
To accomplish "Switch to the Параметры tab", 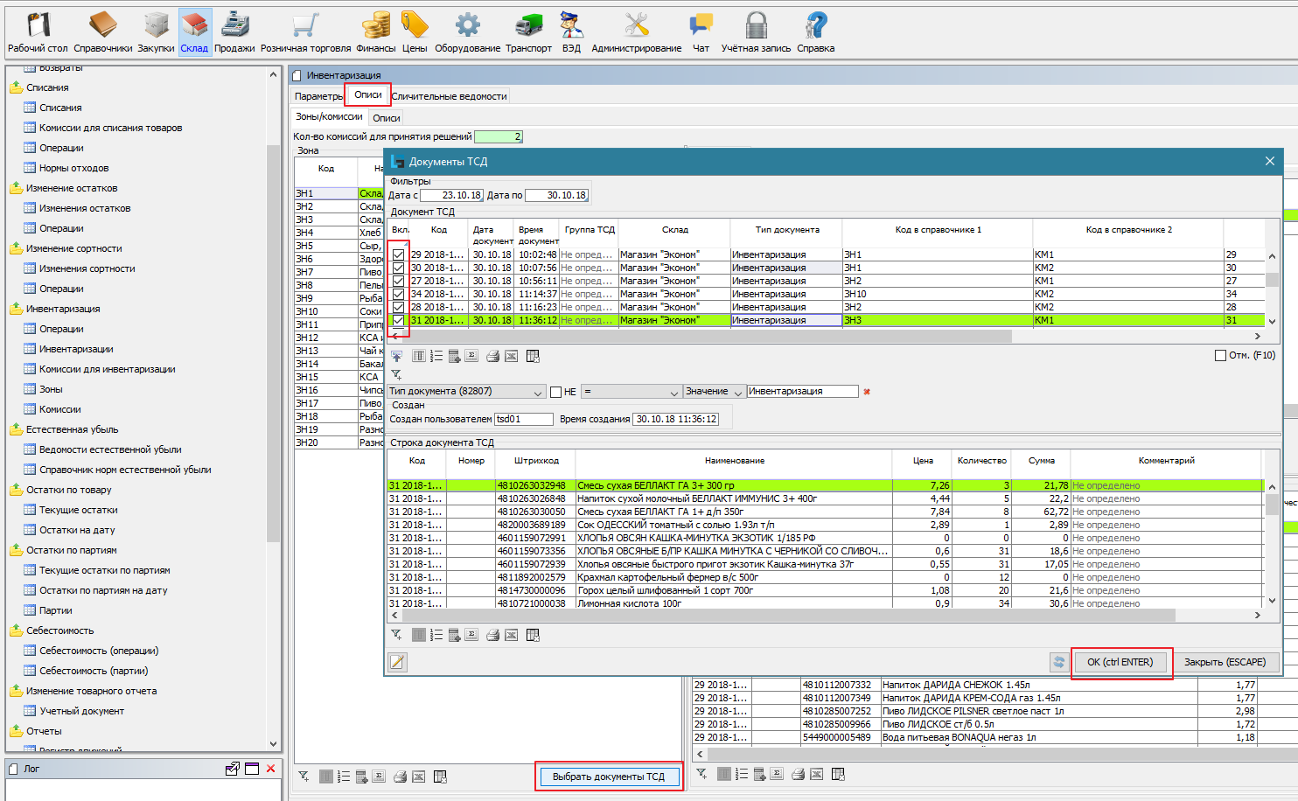I will (x=318, y=96).
